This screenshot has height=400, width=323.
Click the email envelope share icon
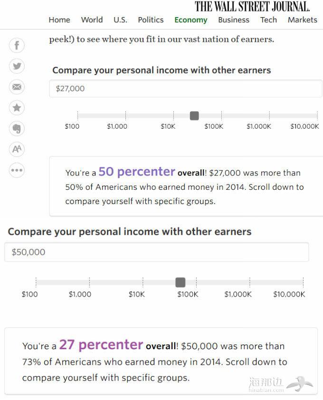click(17, 87)
